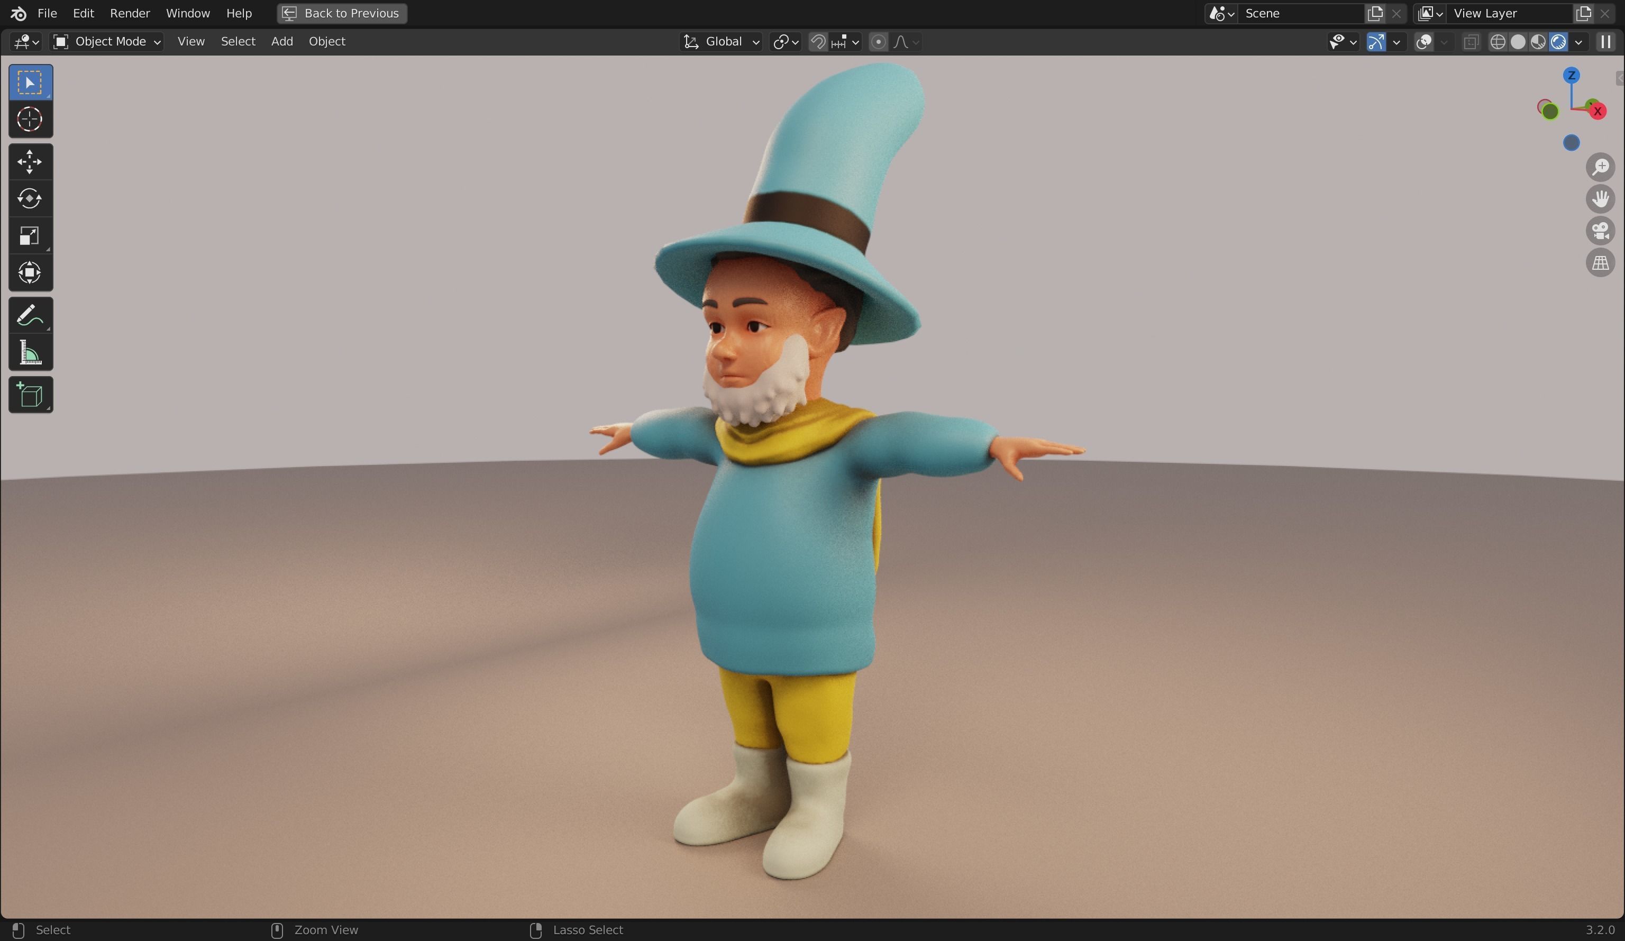The width and height of the screenshot is (1625, 941).
Task: Switch to orthographic view grid icon
Action: point(1600,262)
